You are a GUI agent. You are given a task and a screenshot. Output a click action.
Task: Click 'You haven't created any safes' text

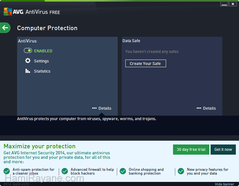(x=152, y=52)
